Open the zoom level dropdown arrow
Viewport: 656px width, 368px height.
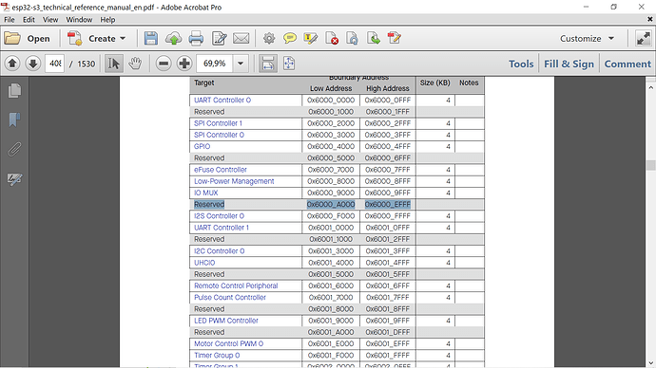[241, 64]
